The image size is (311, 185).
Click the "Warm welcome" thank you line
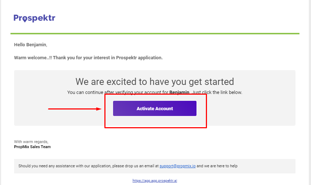(88, 58)
